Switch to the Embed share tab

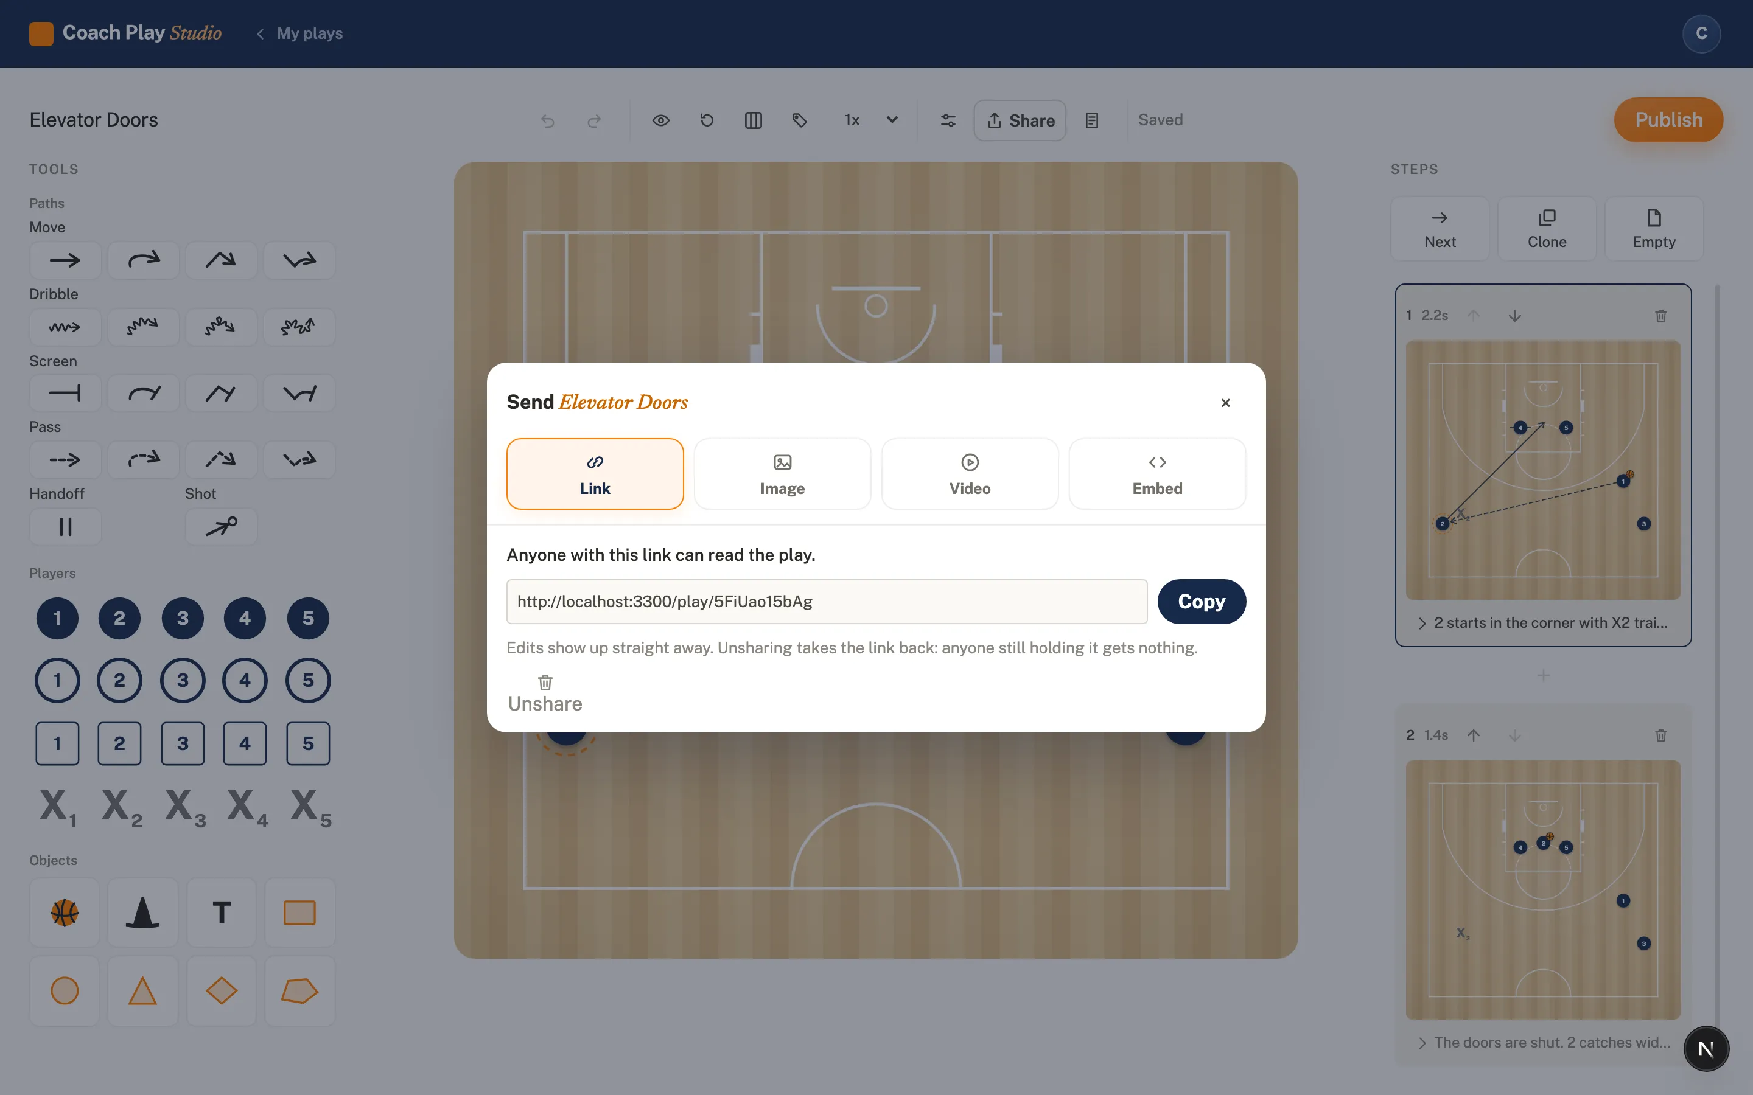[1157, 474]
